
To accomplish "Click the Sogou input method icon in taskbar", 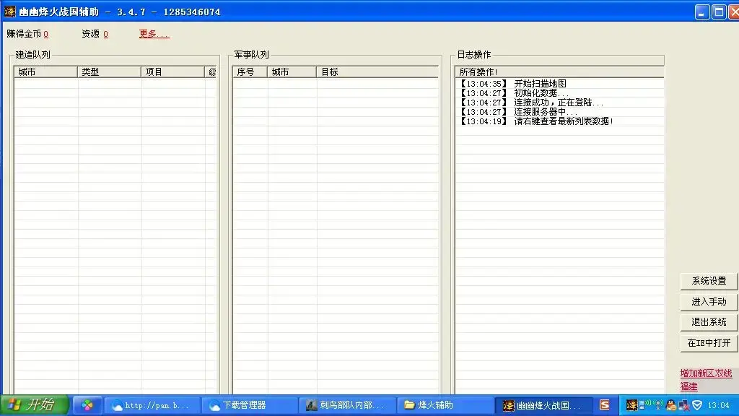I will (604, 404).
